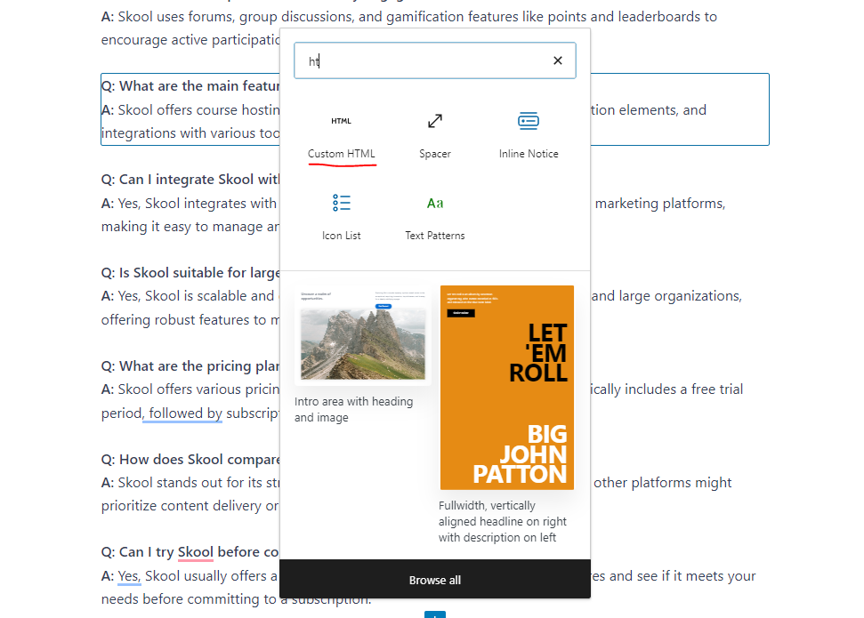This screenshot has height=618, width=864.
Task: Click the answer text 'Skool stands out for its'
Action: pos(199,483)
